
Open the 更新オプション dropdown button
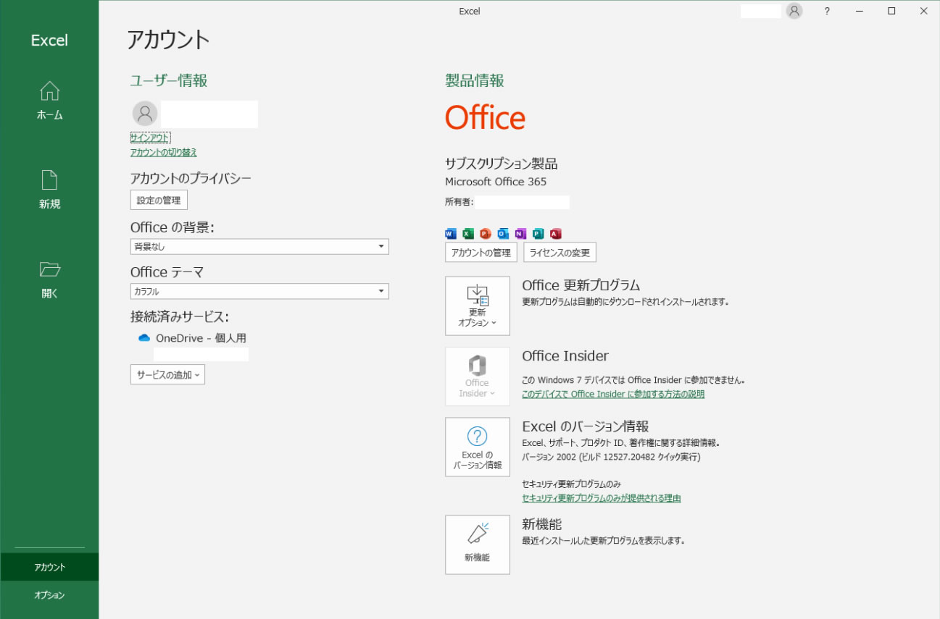pyautogui.click(x=478, y=306)
